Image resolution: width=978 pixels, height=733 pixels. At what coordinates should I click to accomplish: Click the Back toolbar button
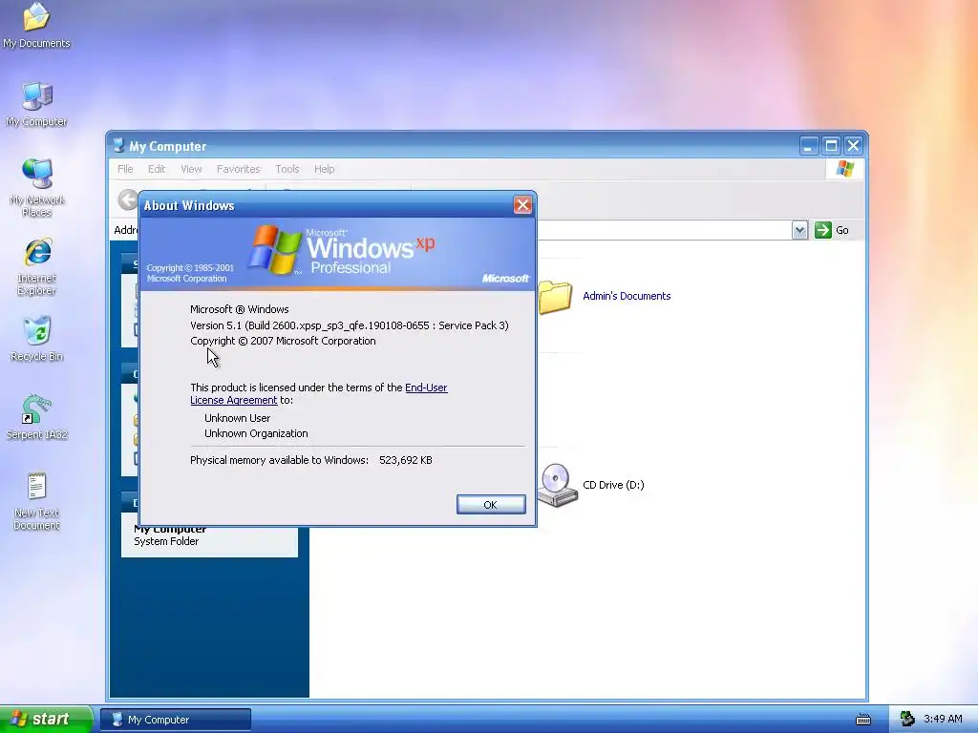128,199
